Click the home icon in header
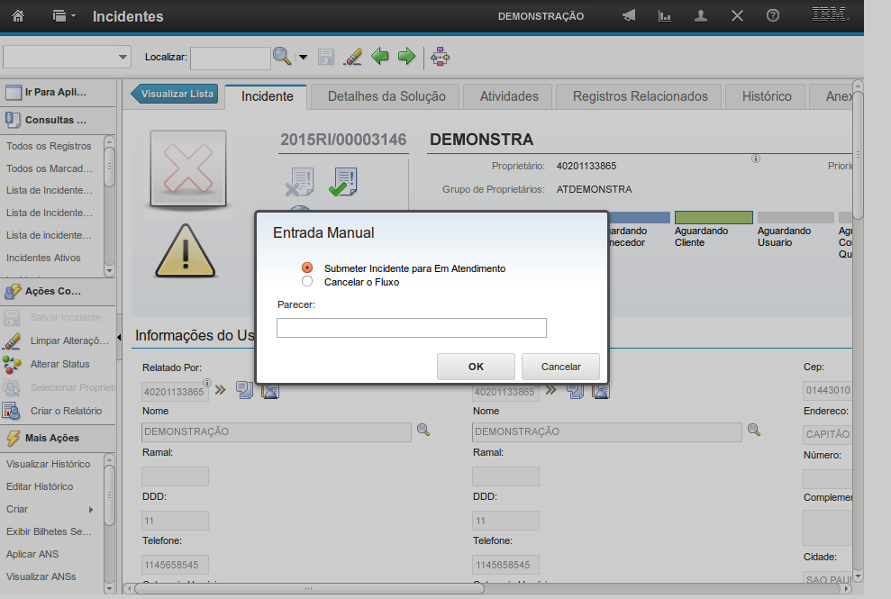This screenshot has width=891, height=599. pos(18,16)
